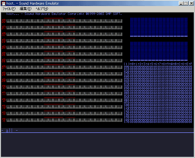Click the upper blue level meter panel
This screenshot has height=158, width=195.
pos(159,27)
